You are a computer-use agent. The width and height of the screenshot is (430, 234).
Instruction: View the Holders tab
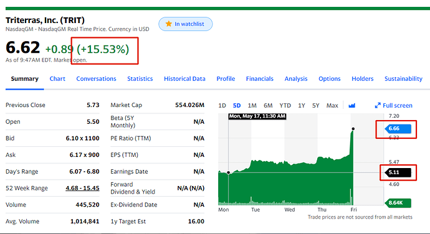tap(363, 79)
